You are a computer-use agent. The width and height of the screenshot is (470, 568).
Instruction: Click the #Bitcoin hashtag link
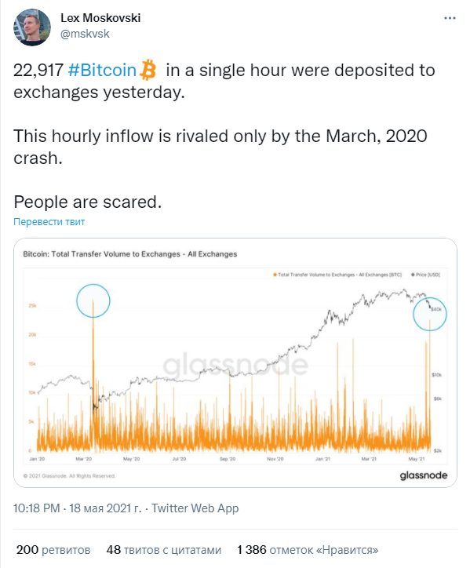[102, 70]
